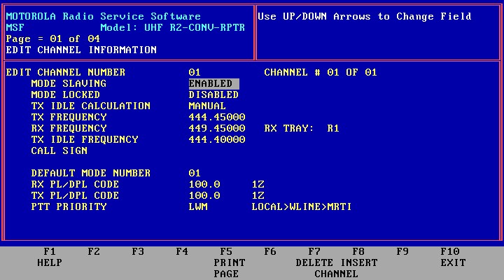Image resolution: width=504 pixels, height=280 pixels.
Task: Click the DEFAULT MODE NUMBER label
Action: tap(90, 173)
